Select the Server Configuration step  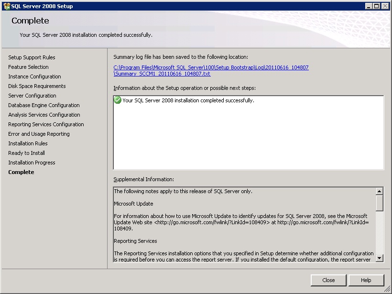click(x=32, y=96)
